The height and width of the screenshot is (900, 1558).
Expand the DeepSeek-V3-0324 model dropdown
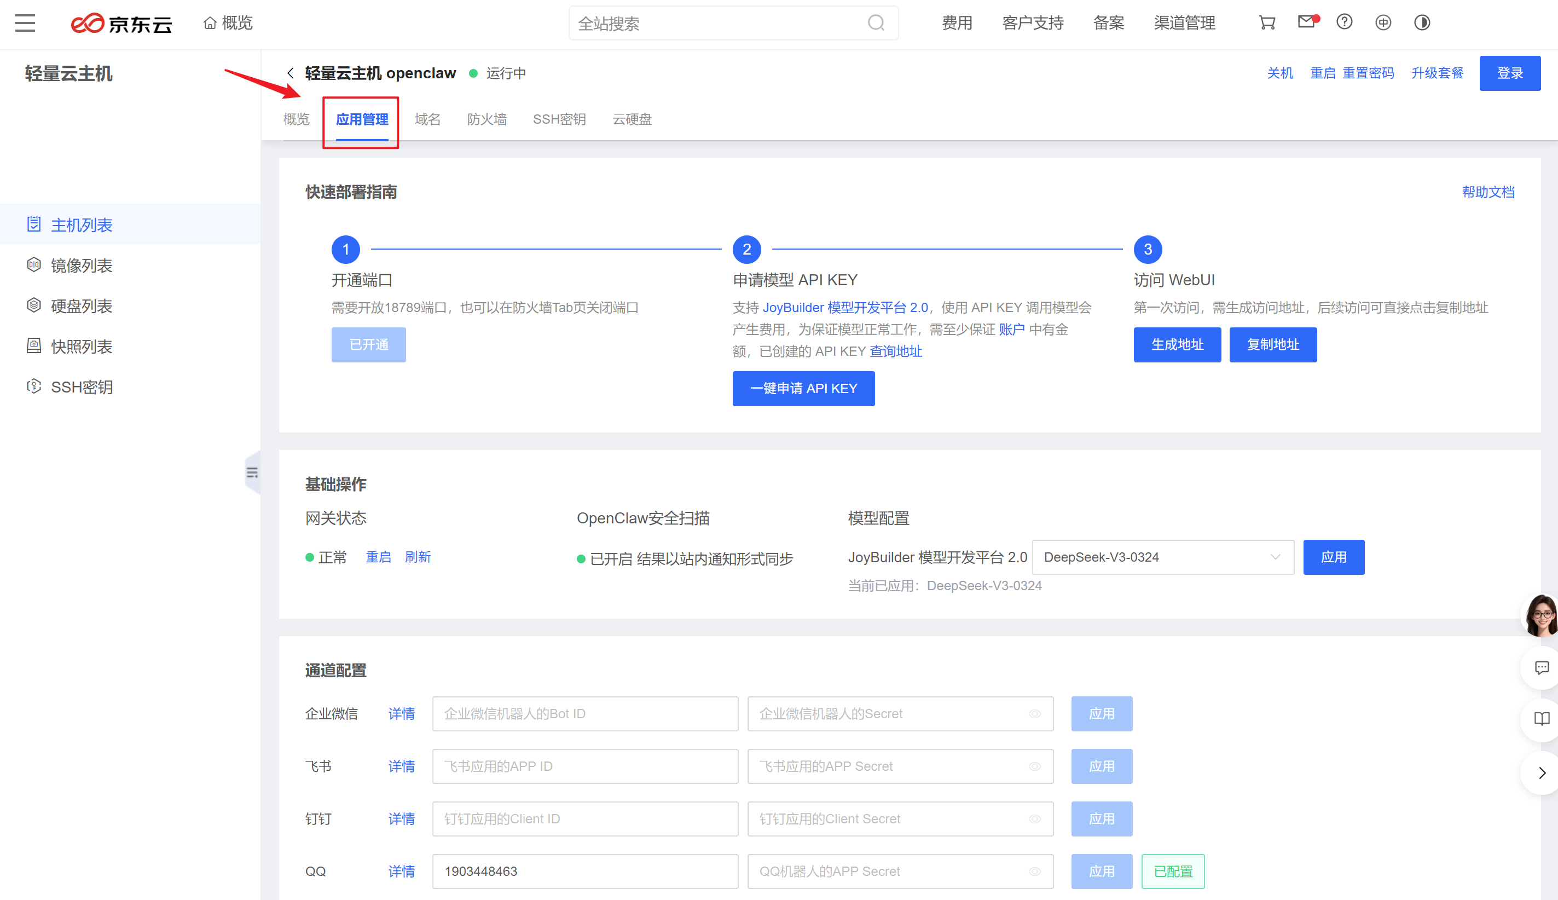pyautogui.click(x=1275, y=557)
